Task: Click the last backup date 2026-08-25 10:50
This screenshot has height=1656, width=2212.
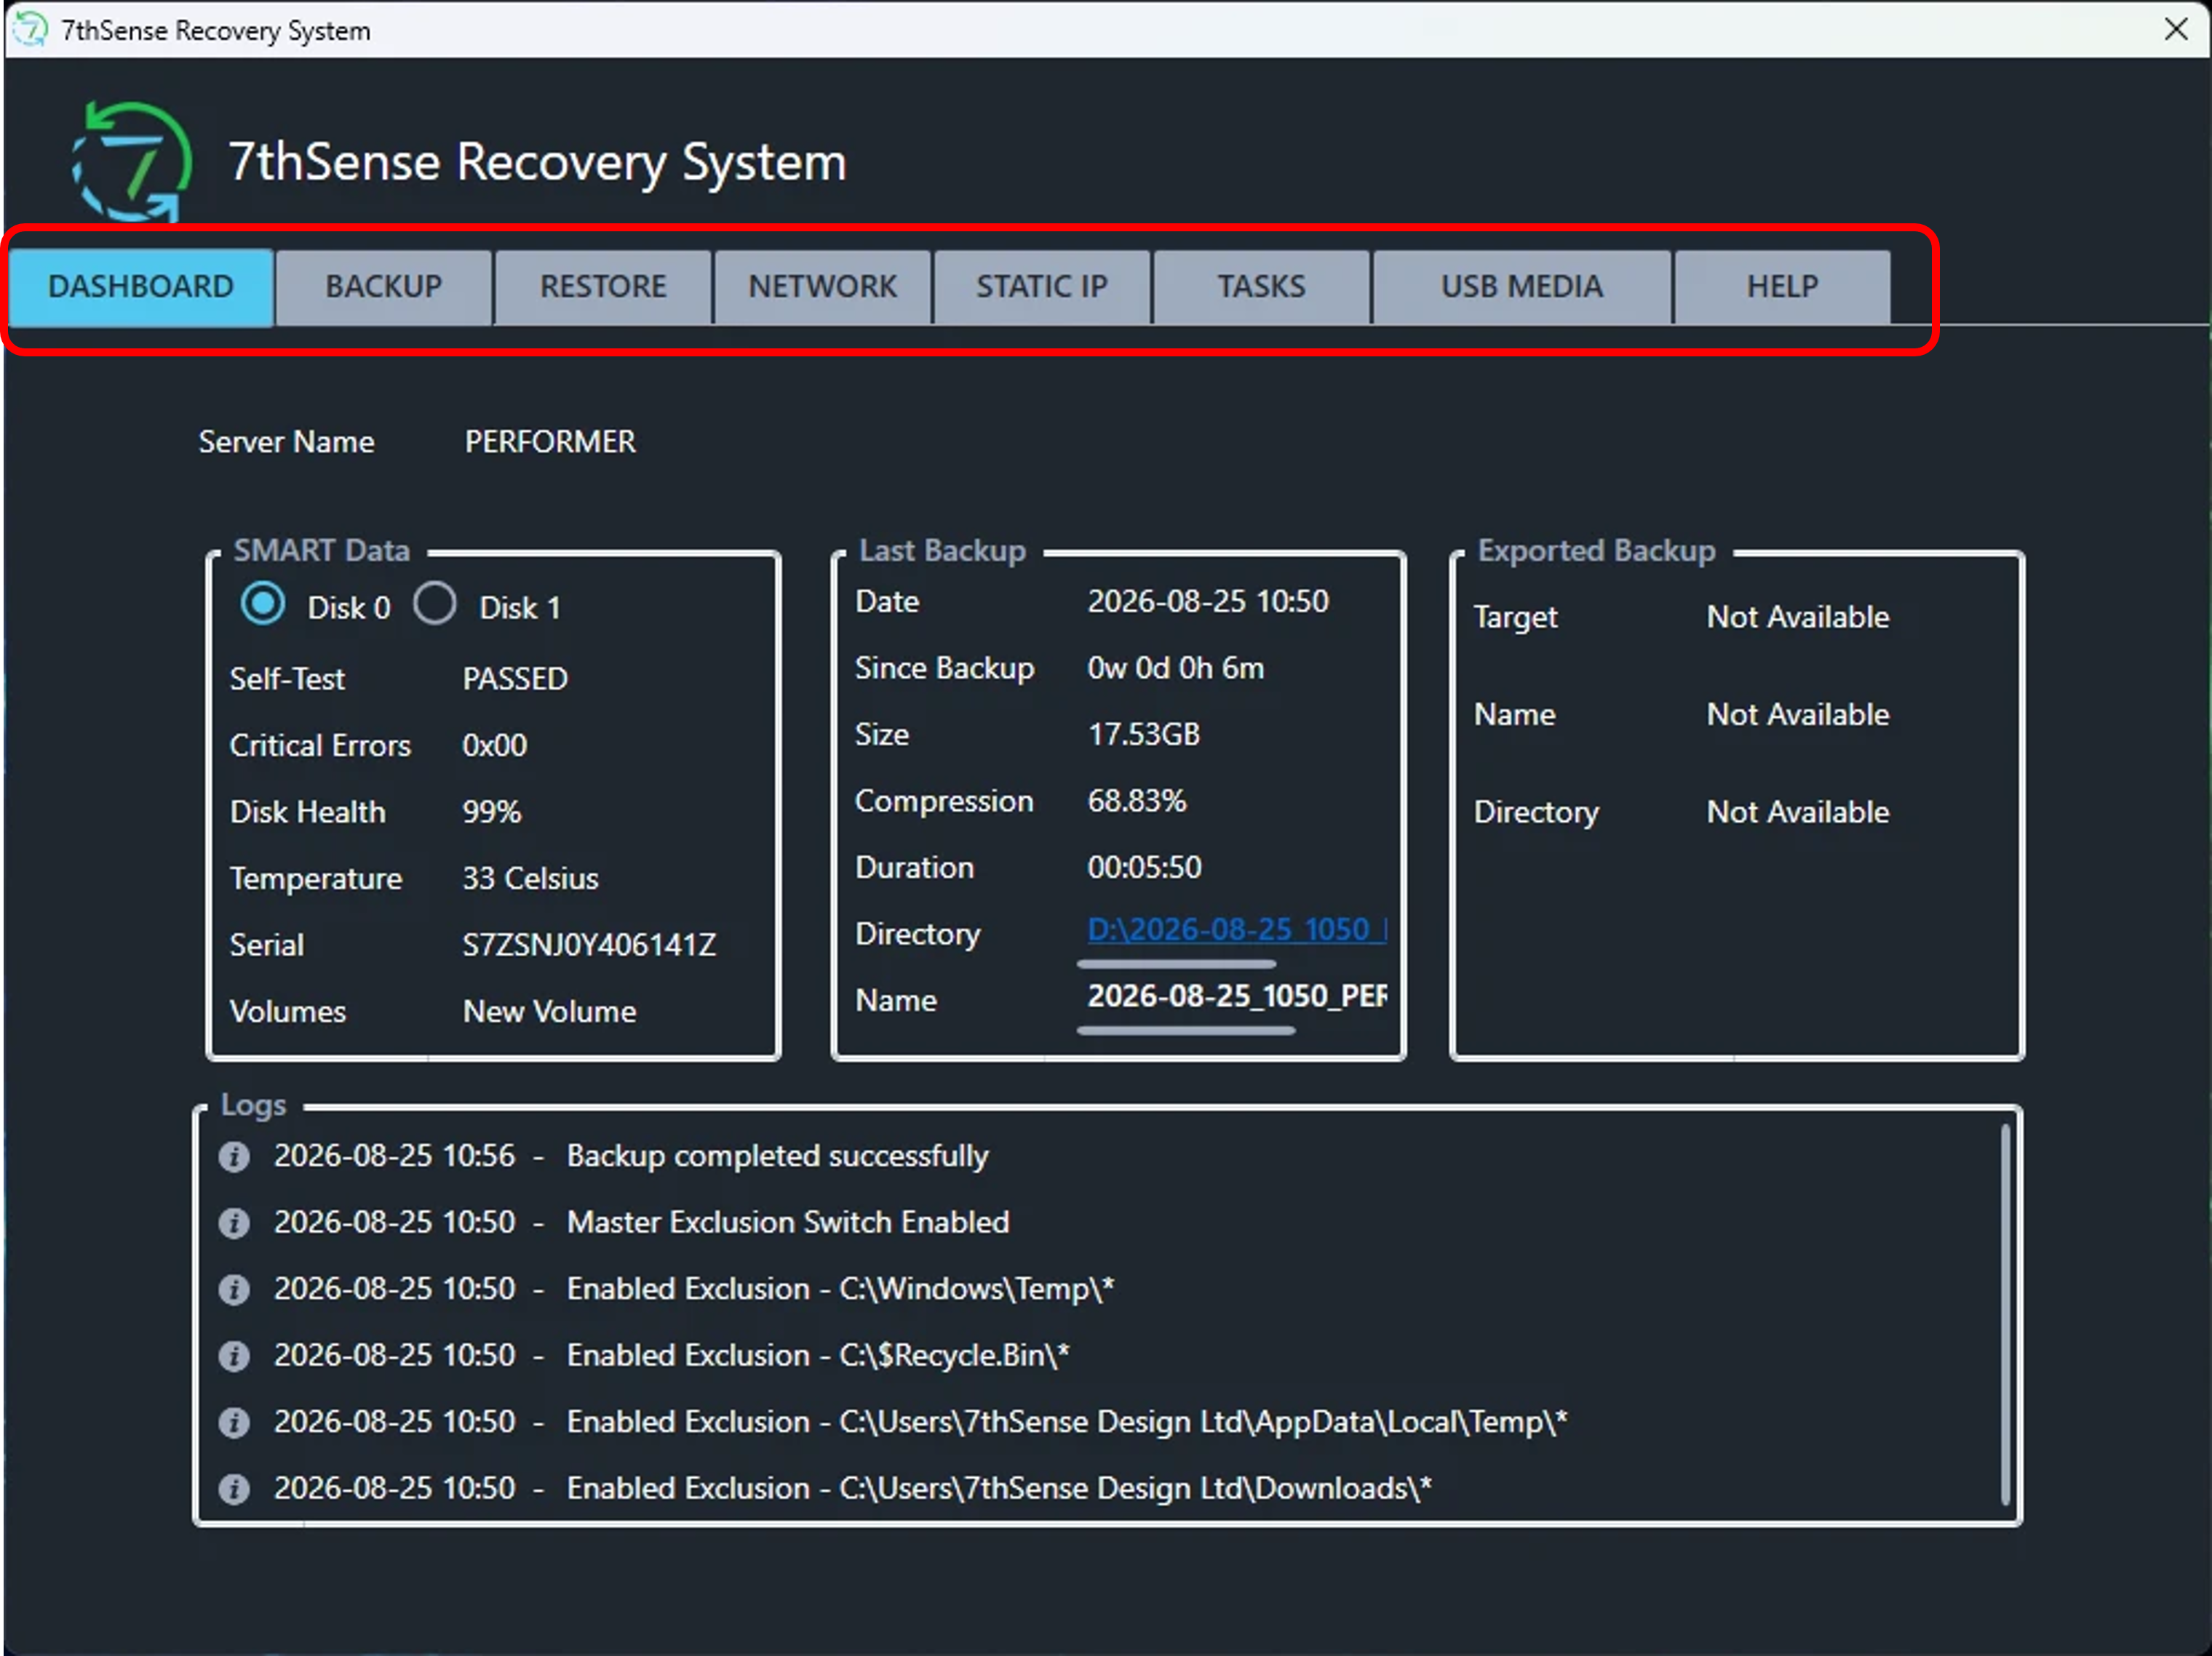Action: 1208,601
